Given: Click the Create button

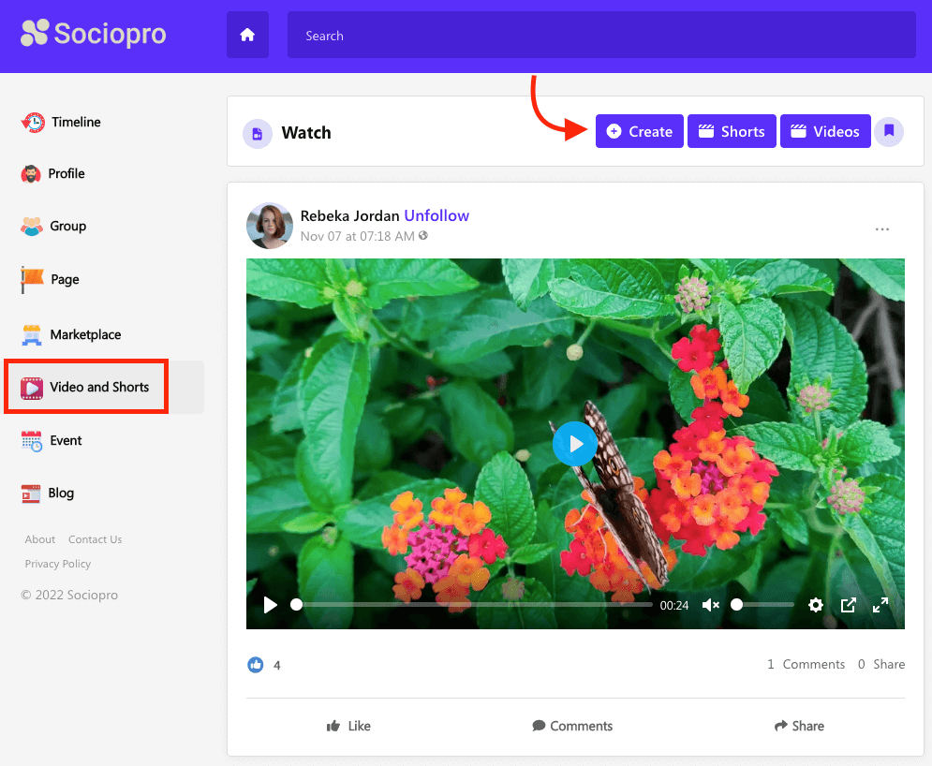Looking at the screenshot, I should (x=639, y=132).
